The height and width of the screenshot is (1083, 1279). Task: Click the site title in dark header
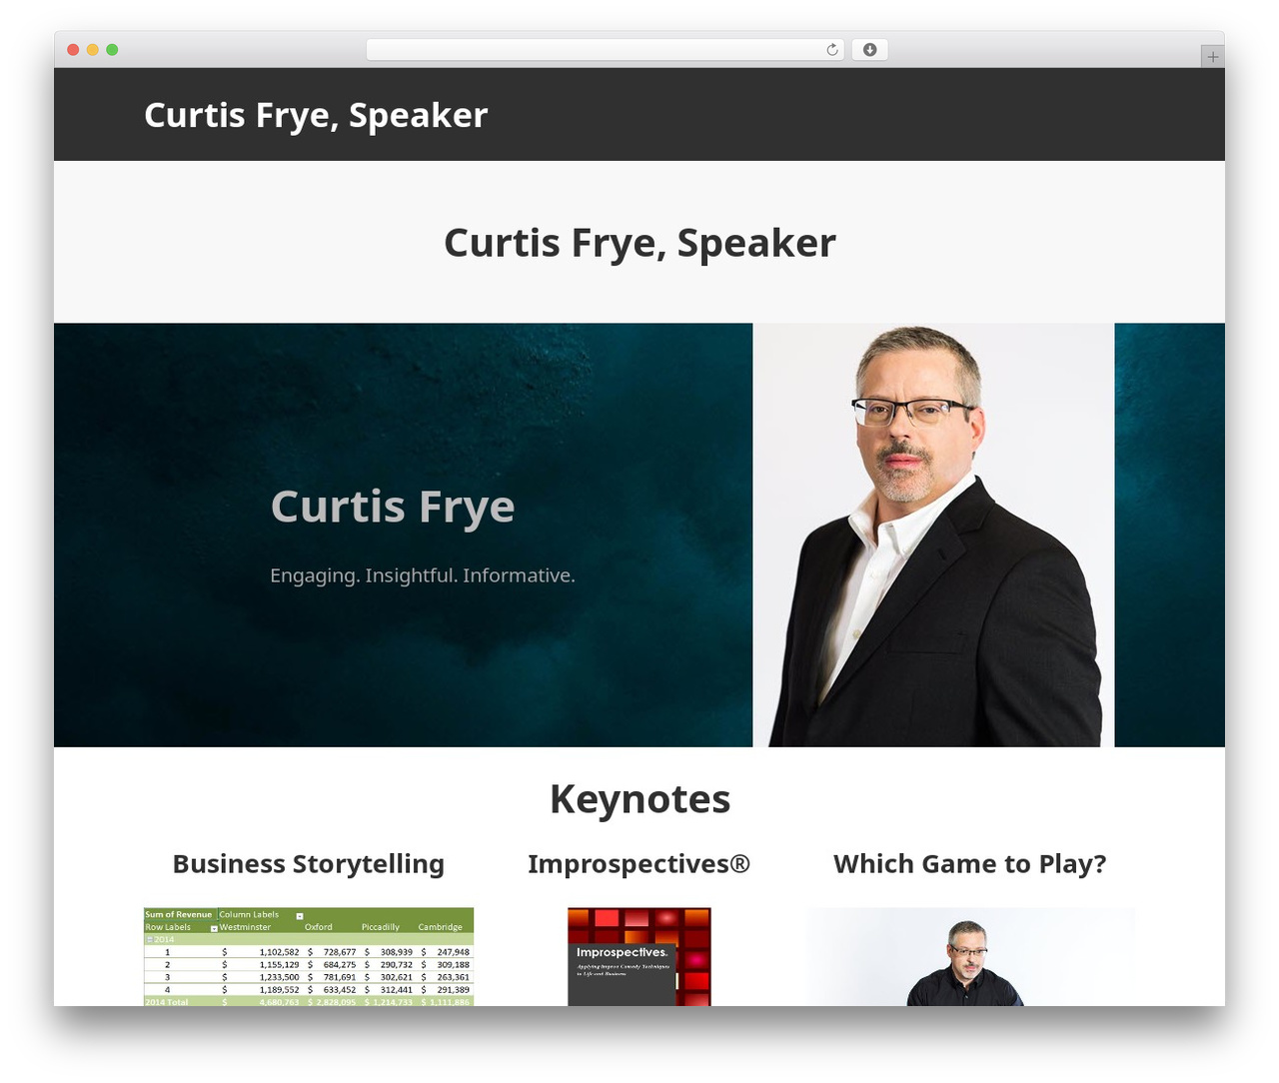point(316,115)
